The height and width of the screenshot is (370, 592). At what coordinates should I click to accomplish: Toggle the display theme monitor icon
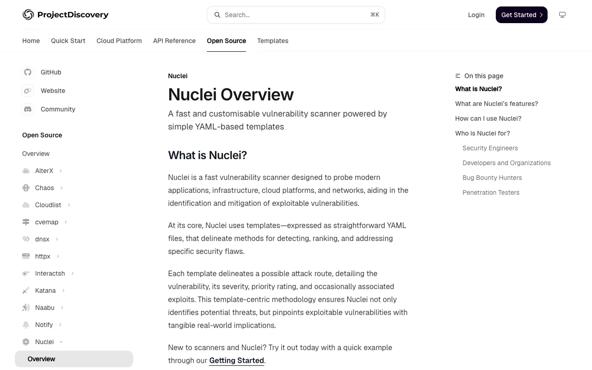click(562, 15)
